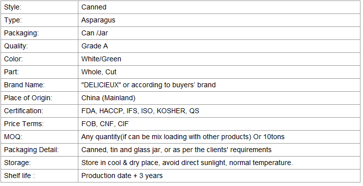Select the MOQ value mentioning 10tons
The height and width of the screenshot is (186, 363).
(183, 137)
